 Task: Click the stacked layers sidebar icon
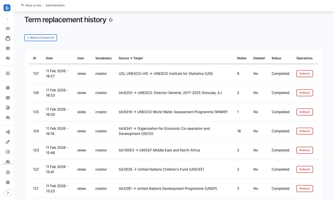point(8,38)
